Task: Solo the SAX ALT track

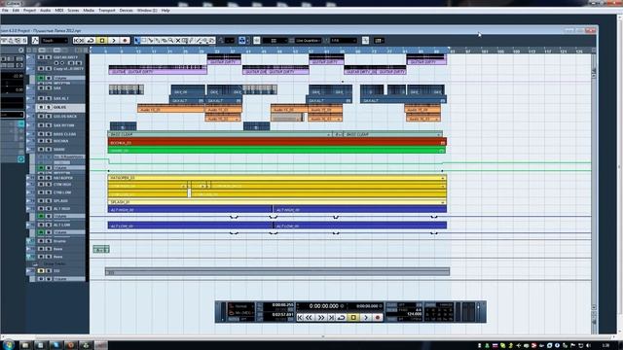Action: coord(48,98)
